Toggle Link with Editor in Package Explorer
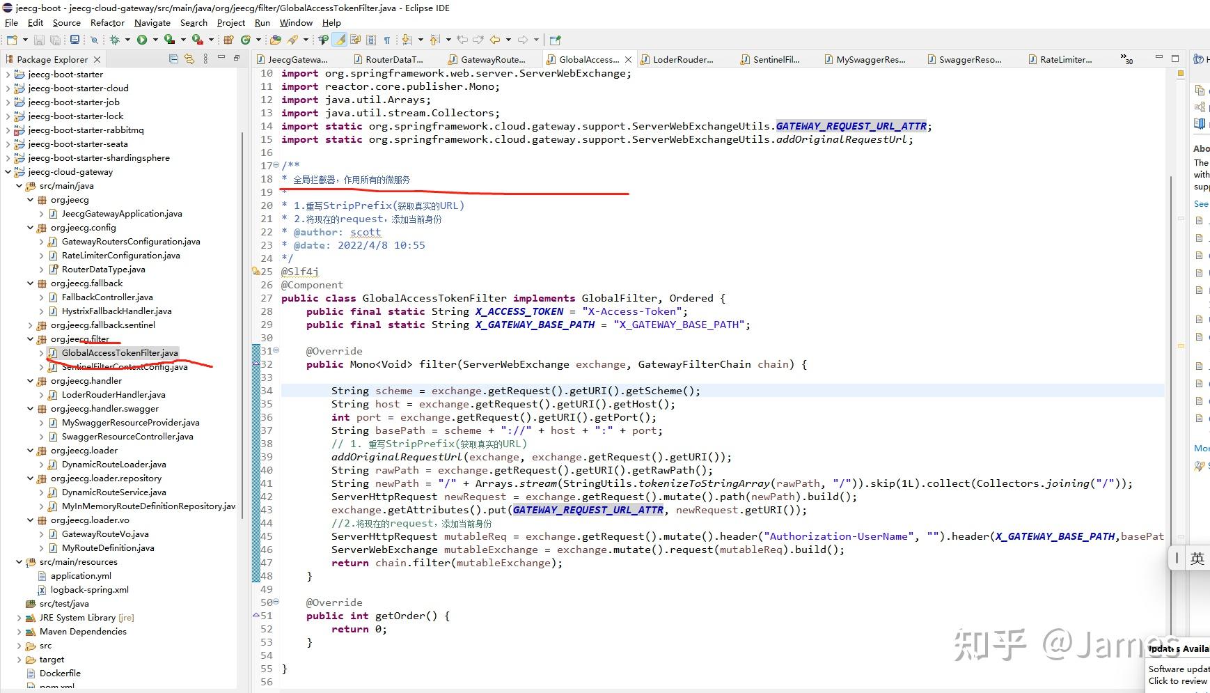The image size is (1210, 693). pos(189,59)
